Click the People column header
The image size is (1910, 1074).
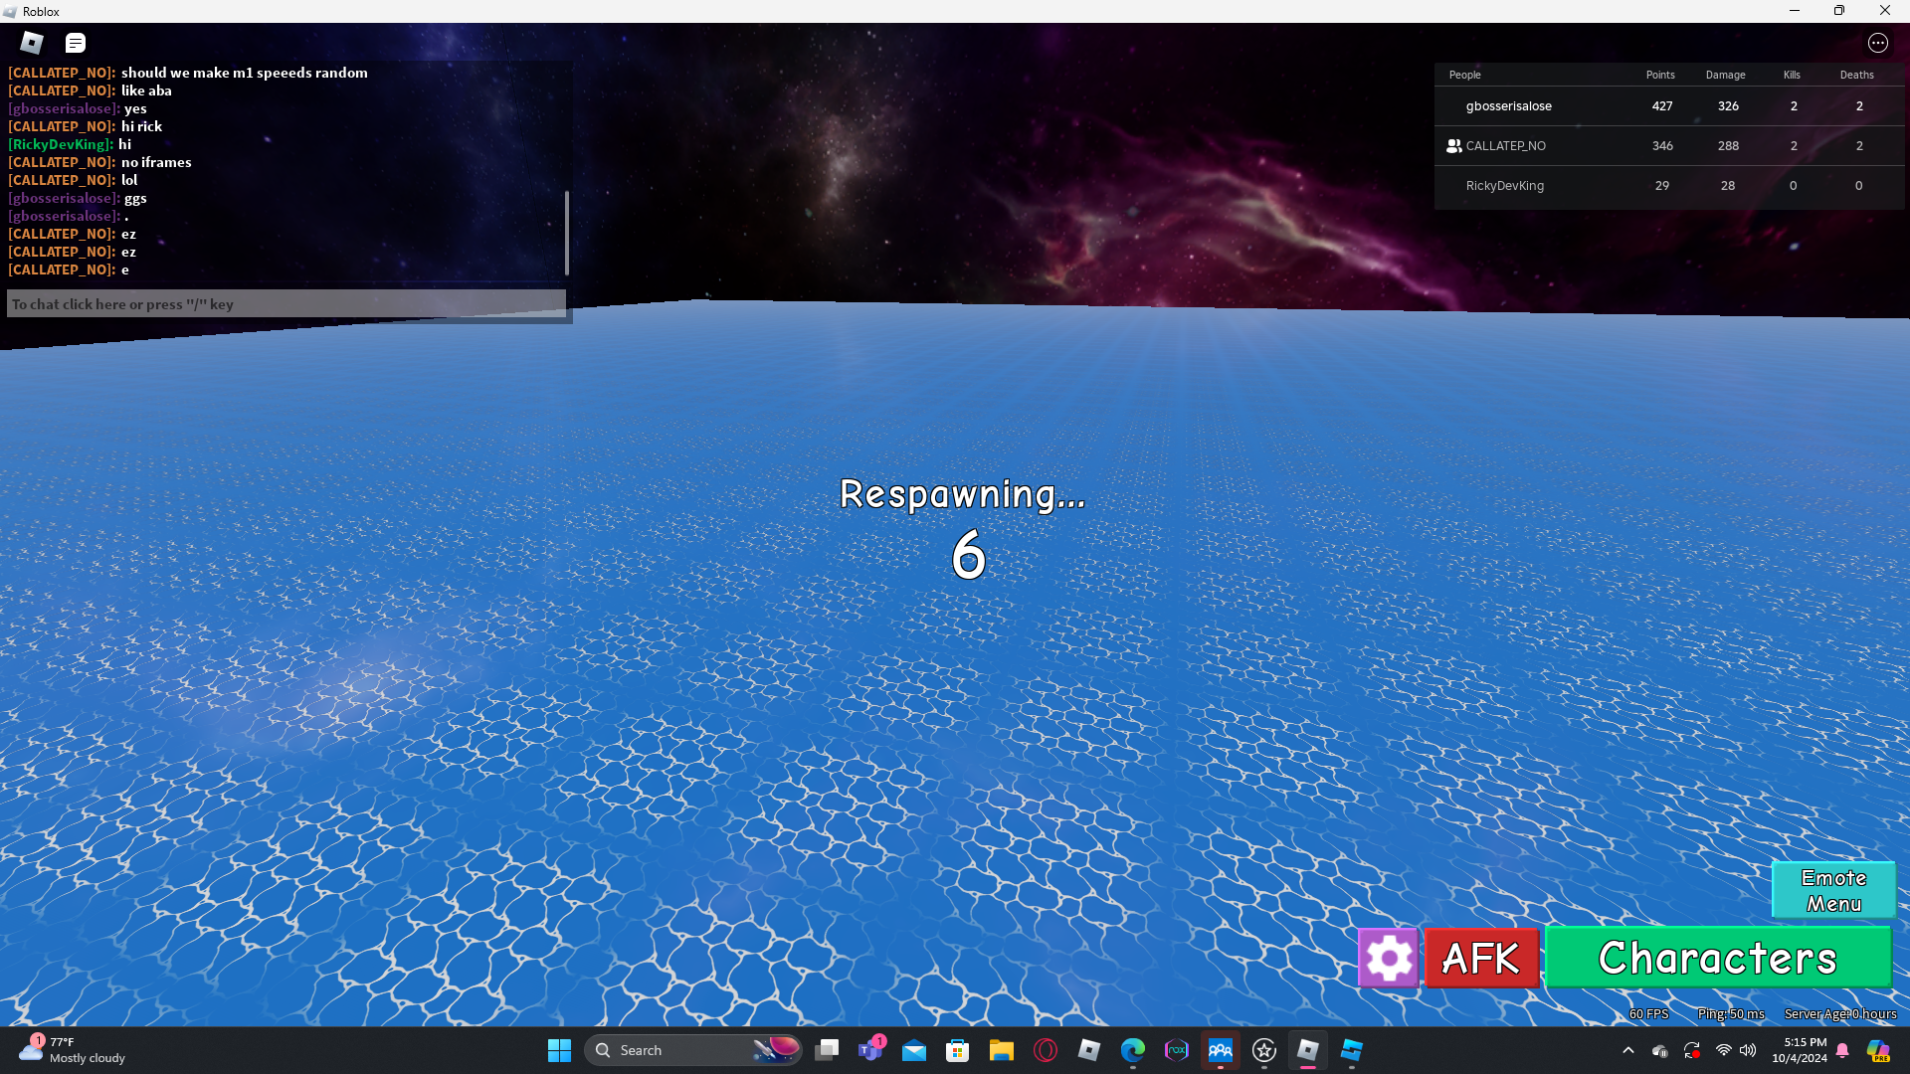click(1464, 75)
